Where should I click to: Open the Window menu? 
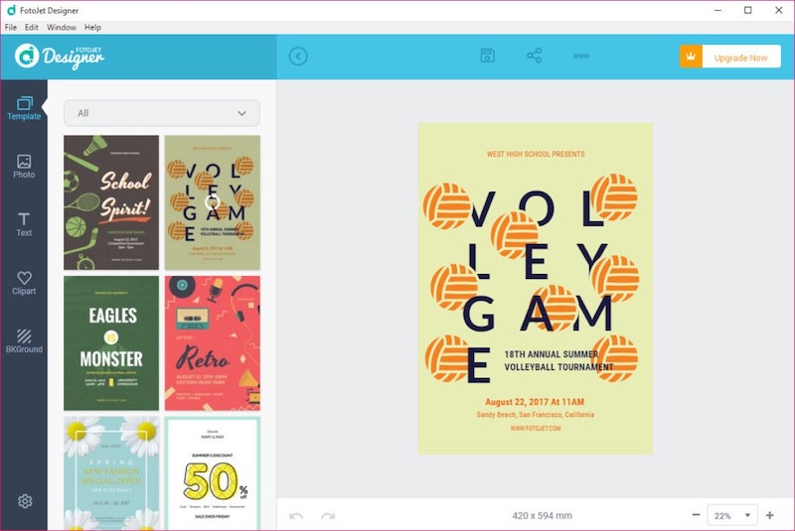tap(61, 27)
